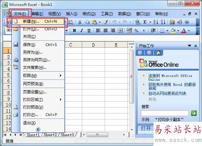Click link 自动从网站更新此列表
Viewport: 202px width, 146px height.
coord(167,93)
